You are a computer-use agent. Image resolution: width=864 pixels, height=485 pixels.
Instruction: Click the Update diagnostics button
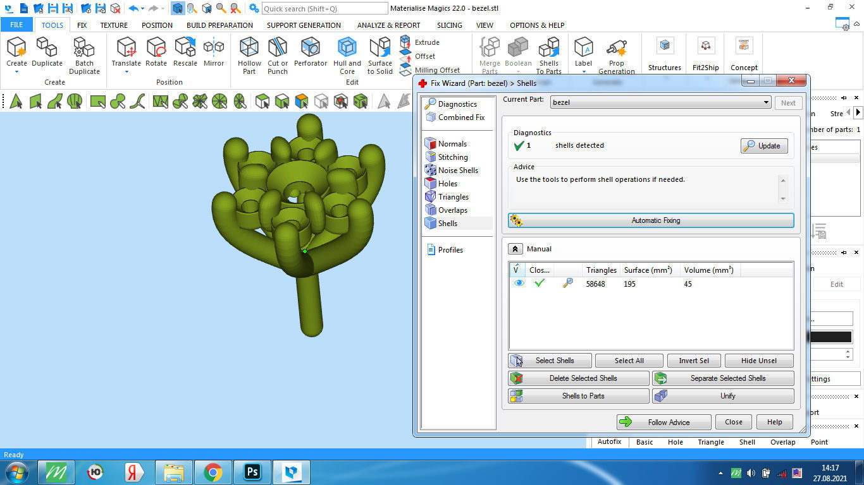(x=764, y=146)
